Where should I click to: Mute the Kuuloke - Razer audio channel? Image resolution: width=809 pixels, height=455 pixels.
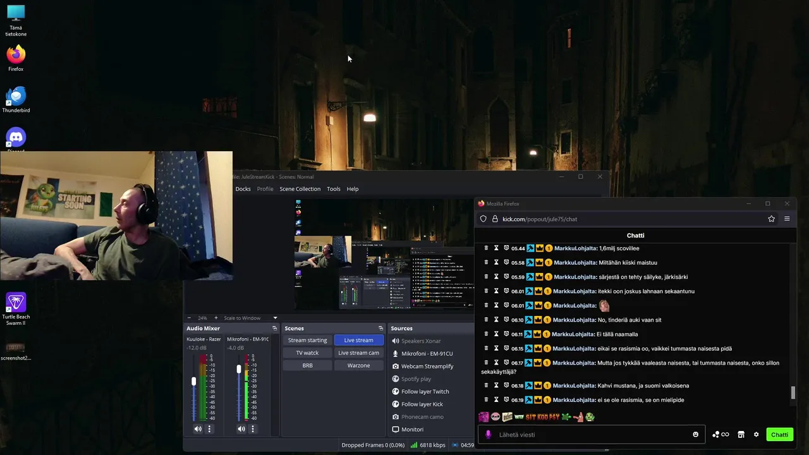tap(198, 429)
